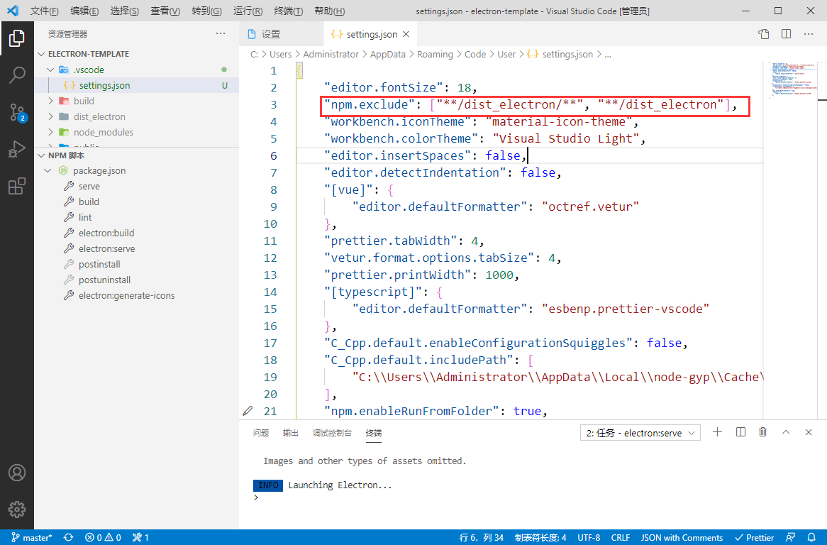Synchronize changes in status bar
This screenshot has width=827, height=545.
pos(69,538)
